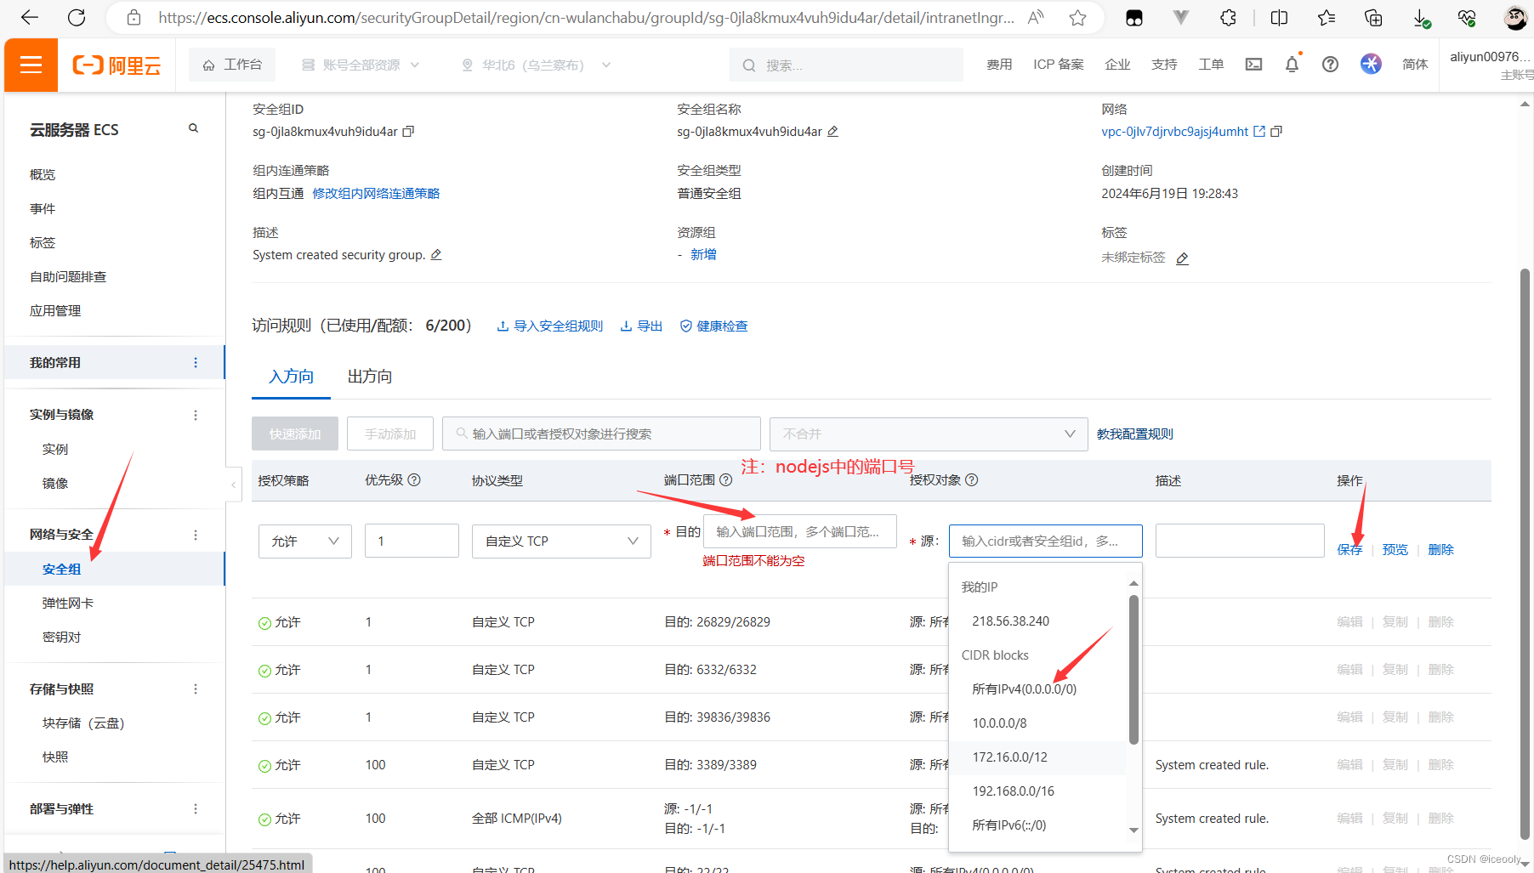Select 所有IPv6(::/0) option
The width and height of the screenshot is (1534, 873).
point(1037,825)
